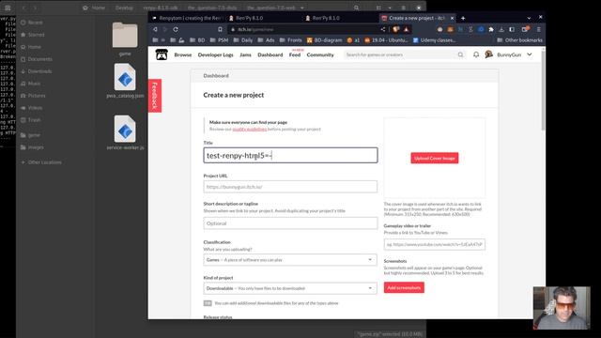Toggle the browser sidebar panel icon
This screenshot has width=601, height=338.
512,29
